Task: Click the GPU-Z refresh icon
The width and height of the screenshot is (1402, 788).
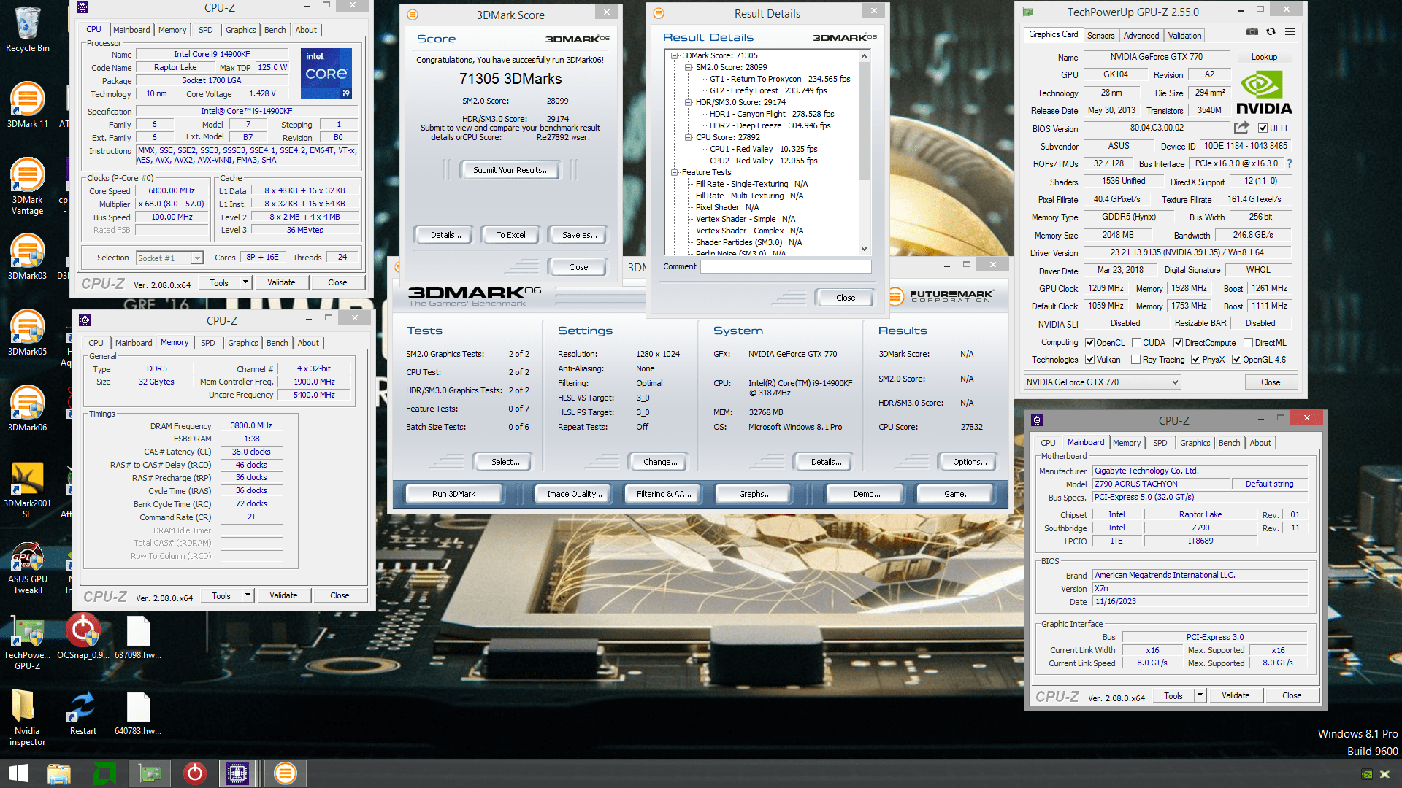Action: click(1271, 32)
